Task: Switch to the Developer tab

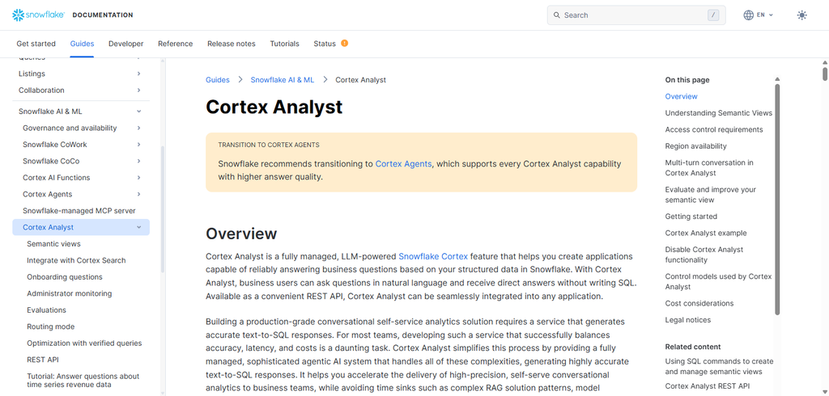Action: pyautogui.click(x=125, y=44)
